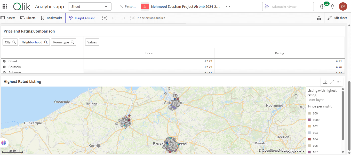Click the smart search selections icon
The image size is (351, 155).
coord(105,18)
